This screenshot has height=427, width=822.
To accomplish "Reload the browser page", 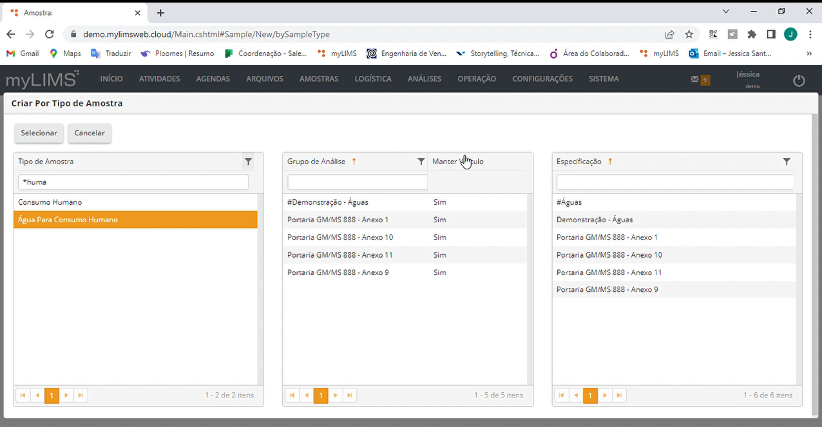I will click(50, 34).
